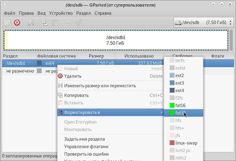Click the ext3 color swatch in submenu
Viewport: 236px width, 161px height.
coord(172,83)
